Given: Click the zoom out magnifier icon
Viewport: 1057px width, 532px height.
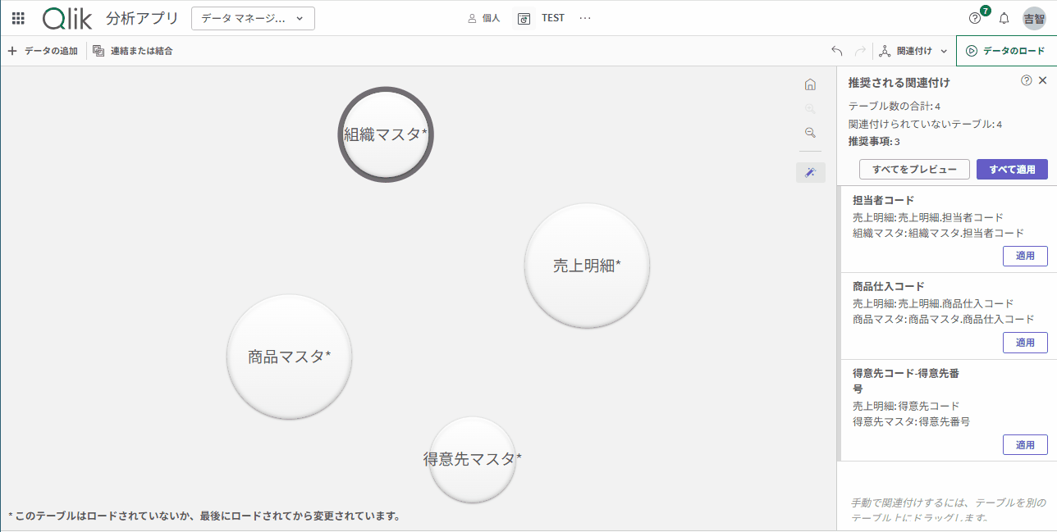Looking at the screenshot, I should click(x=810, y=133).
